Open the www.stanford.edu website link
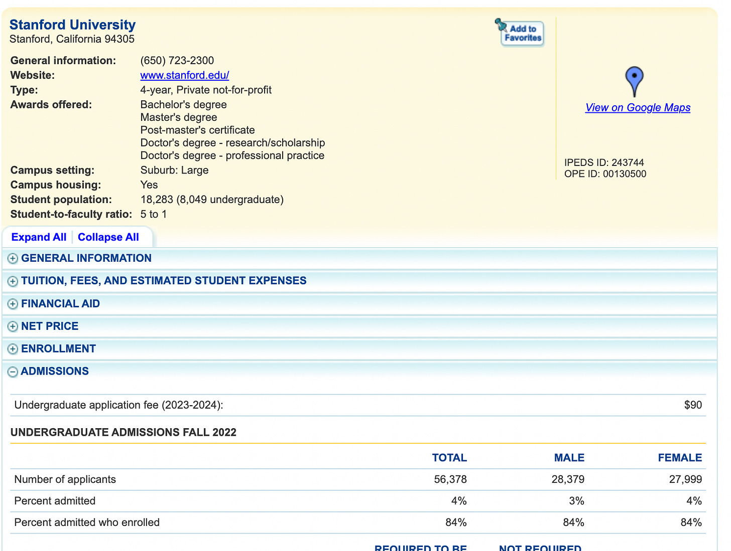Viewport: 731px width, 551px height. click(x=185, y=75)
